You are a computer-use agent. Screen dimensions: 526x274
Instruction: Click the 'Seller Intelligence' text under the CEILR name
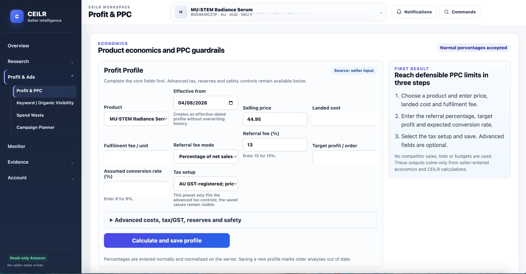point(44,21)
